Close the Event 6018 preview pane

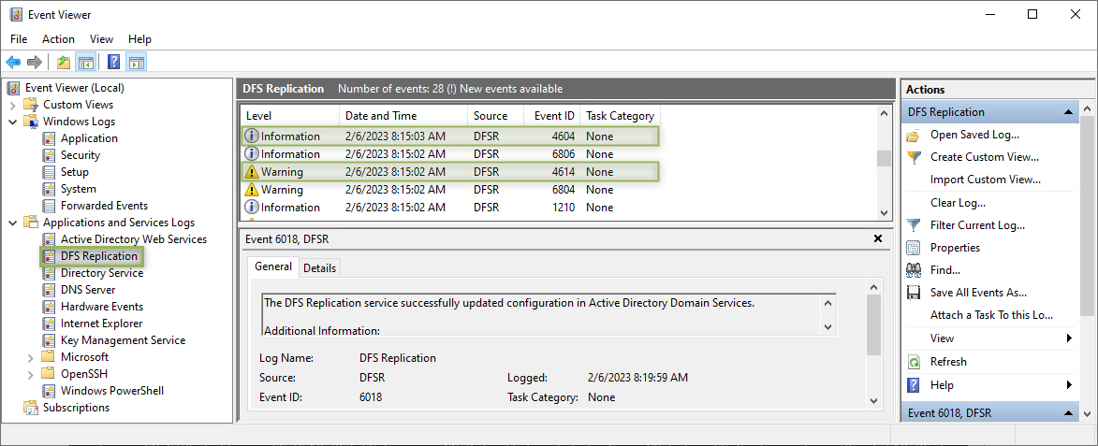click(877, 238)
